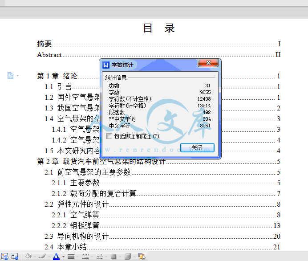Open the line style dropdown arrow
This screenshot has height=261, width=308.
pyautogui.click(x=77, y=257)
